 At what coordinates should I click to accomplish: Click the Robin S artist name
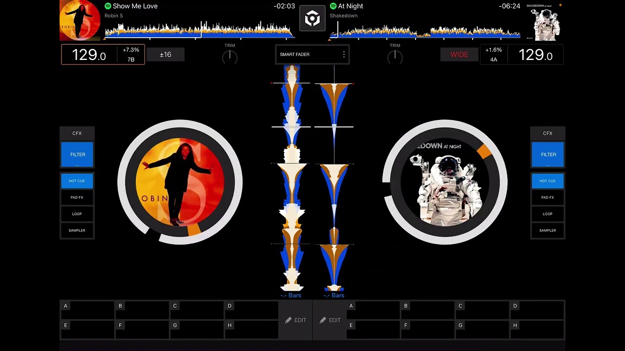[x=114, y=16]
